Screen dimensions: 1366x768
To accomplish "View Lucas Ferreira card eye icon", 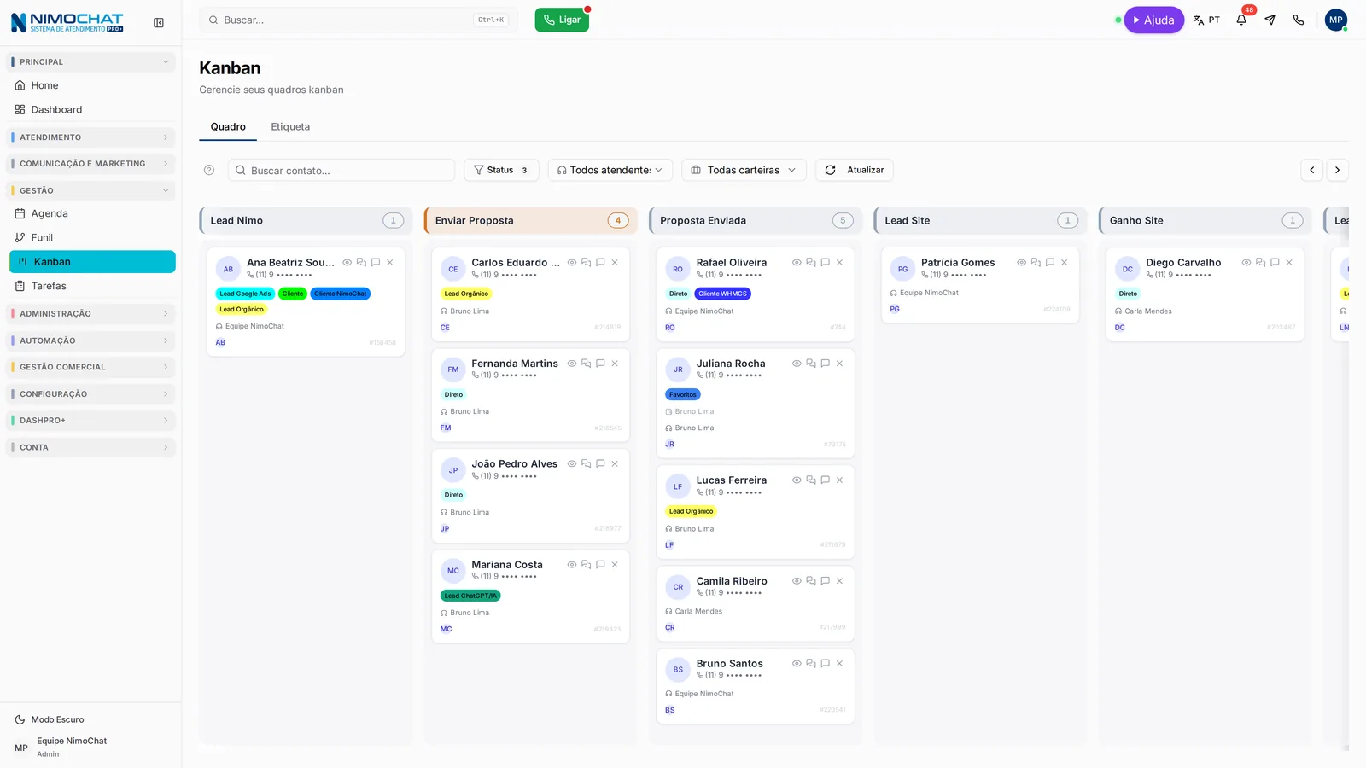I will click(797, 480).
